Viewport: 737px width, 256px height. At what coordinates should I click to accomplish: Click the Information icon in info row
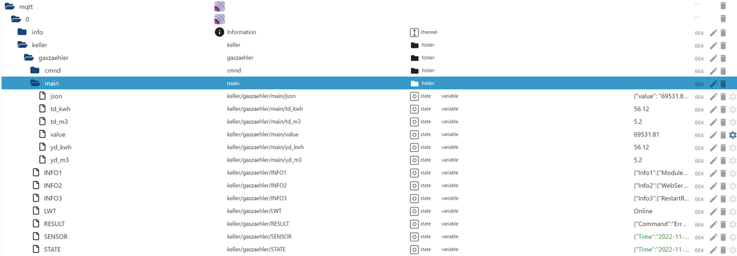click(x=219, y=32)
